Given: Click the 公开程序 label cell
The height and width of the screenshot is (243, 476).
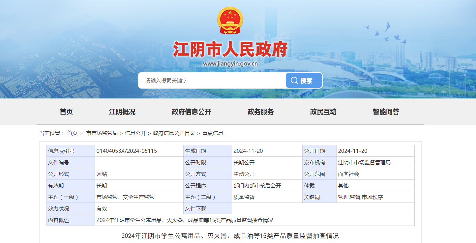Looking at the screenshot, I should (x=208, y=186).
